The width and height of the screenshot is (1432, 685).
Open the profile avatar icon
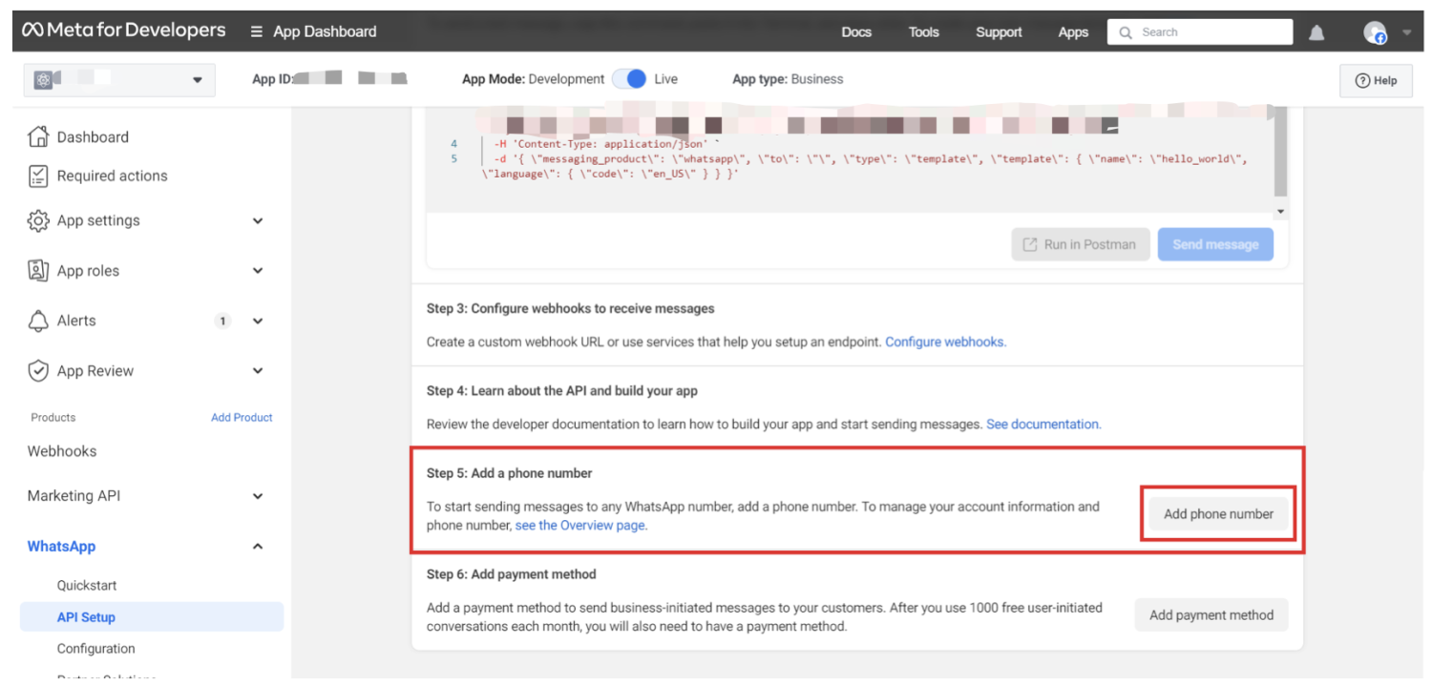point(1375,32)
